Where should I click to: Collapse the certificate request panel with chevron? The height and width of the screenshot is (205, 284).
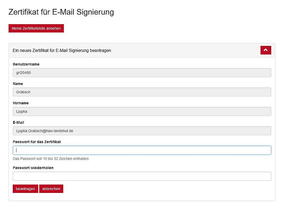(266, 50)
